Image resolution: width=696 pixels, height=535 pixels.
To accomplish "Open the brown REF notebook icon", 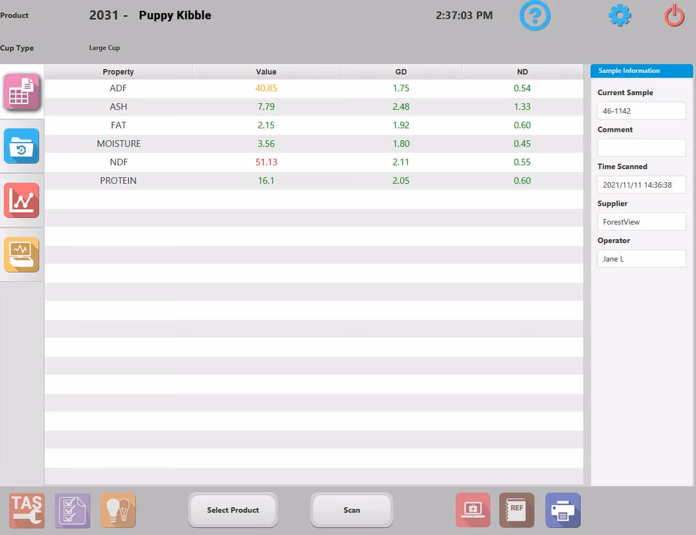I will click(517, 510).
